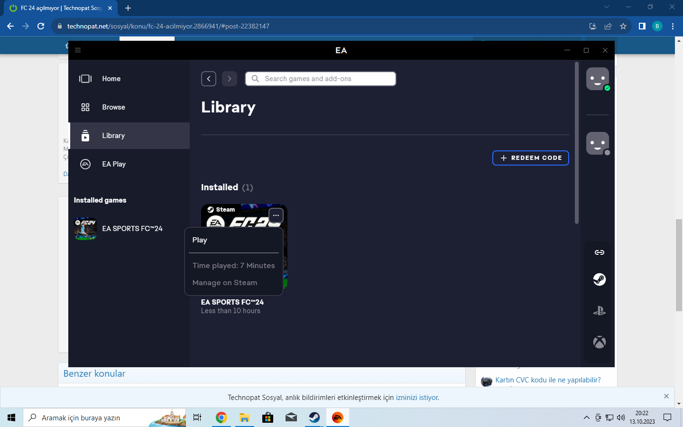The height and width of the screenshot is (427, 683).
Task: Click the share page icon in Chrome
Action: coord(608,26)
